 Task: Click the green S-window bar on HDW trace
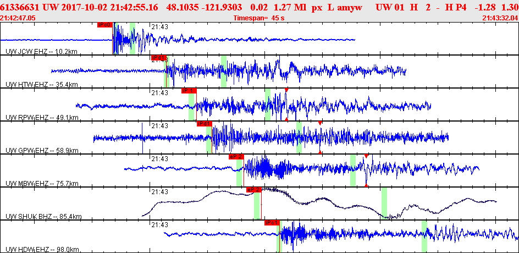coord(424,237)
